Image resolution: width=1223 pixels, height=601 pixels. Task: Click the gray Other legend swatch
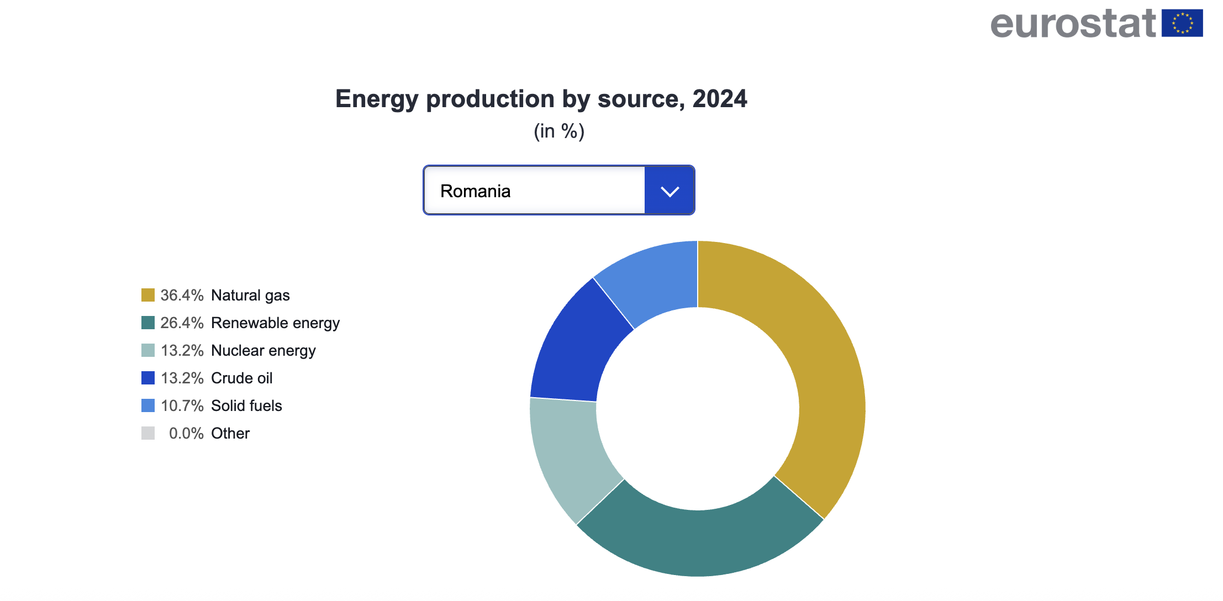[x=148, y=433]
